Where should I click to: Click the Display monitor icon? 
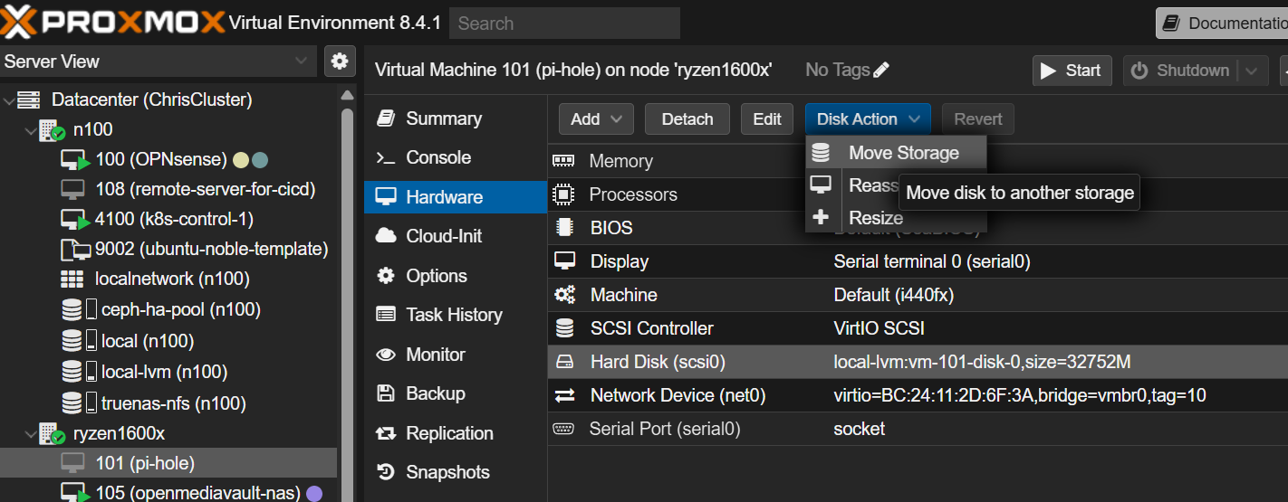pos(564,261)
